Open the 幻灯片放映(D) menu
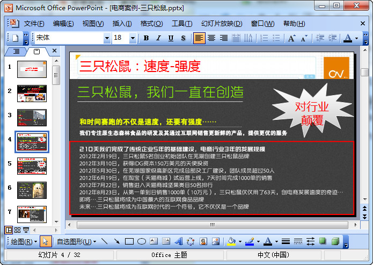The width and height of the screenshot is (373, 265). (222, 24)
